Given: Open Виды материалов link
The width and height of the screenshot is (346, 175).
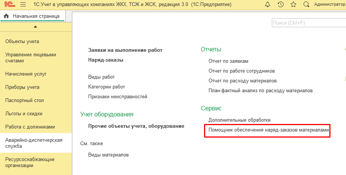Looking at the screenshot, I should [x=108, y=155].
